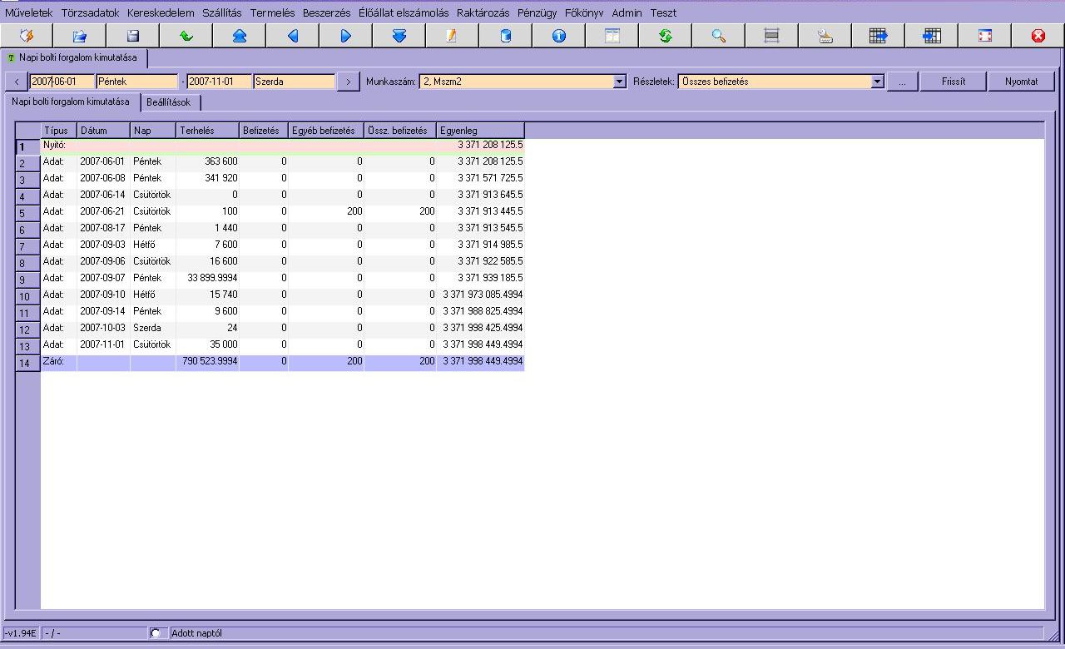Click the Nyomtat button
Screen dimensions: 1065x649
(x=1021, y=82)
